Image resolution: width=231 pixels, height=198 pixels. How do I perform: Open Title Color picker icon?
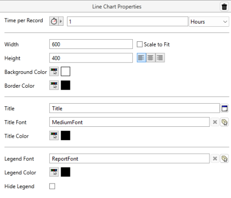coord(54,136)
